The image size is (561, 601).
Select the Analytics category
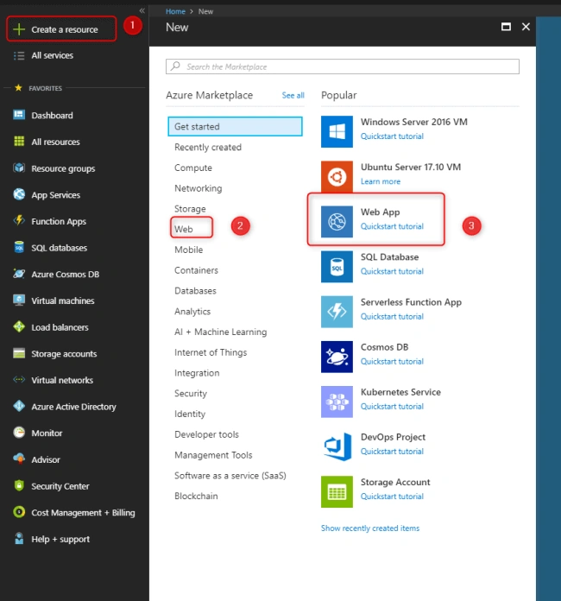192,311
